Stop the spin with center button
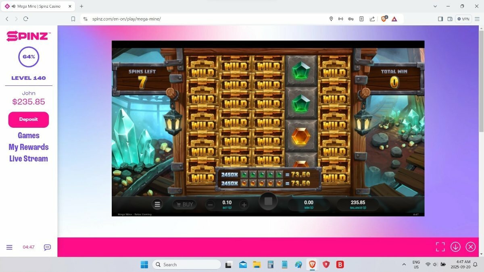The width and height of the screenshot is (484, 272). [x=268, y=201]
